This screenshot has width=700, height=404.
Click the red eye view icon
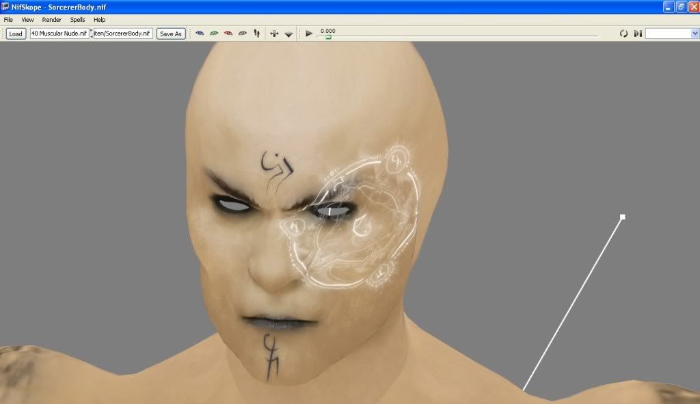228,33
